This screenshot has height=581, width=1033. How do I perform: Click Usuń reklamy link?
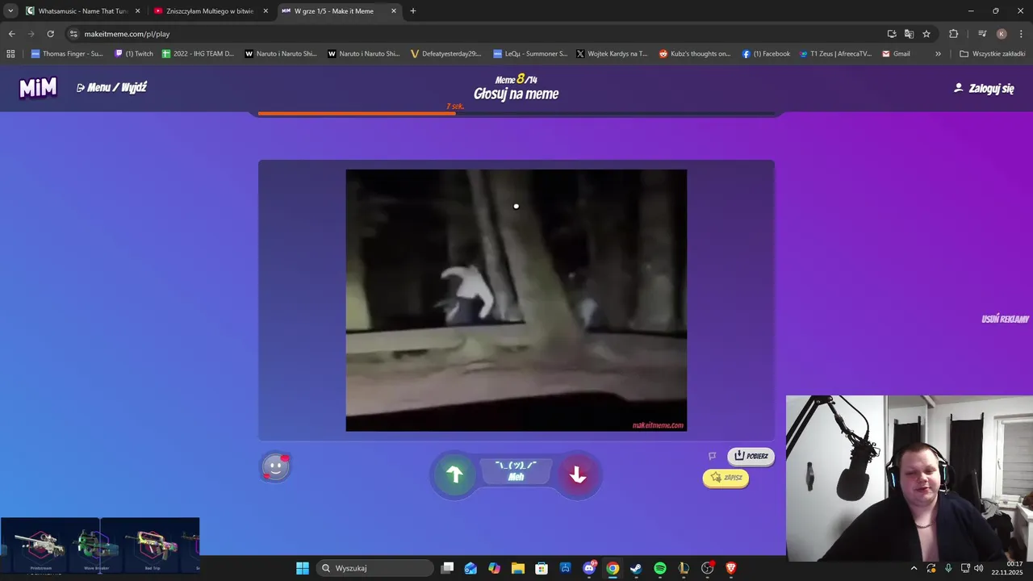click(x=1005, y=319)
